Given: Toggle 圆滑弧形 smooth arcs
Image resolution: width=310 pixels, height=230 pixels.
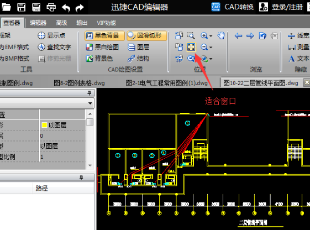Looking at the screenshot, I should (x=146, y=35).
